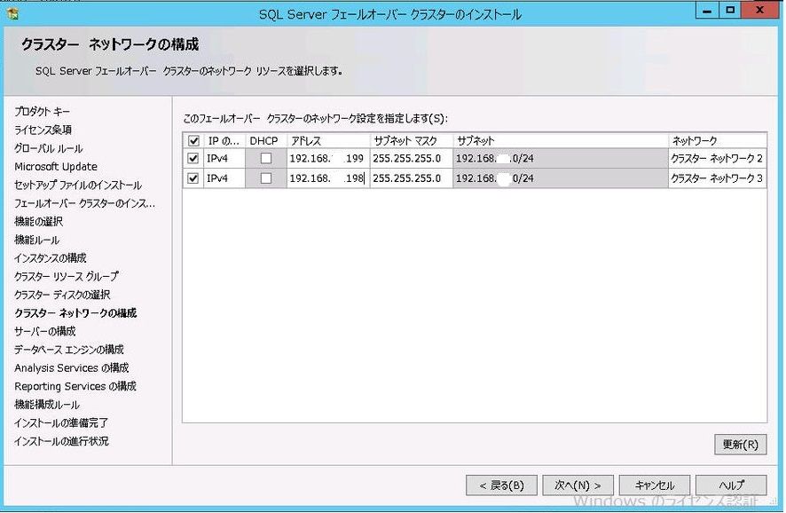Click the アドレス column header
Screen dimensions: 786x513
(328, 141)
